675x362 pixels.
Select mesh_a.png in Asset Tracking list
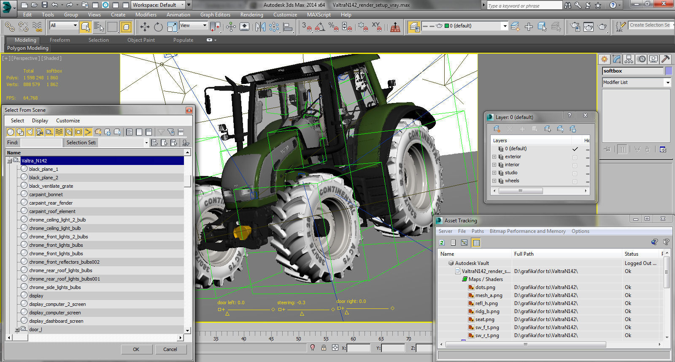tap(489, 295)
